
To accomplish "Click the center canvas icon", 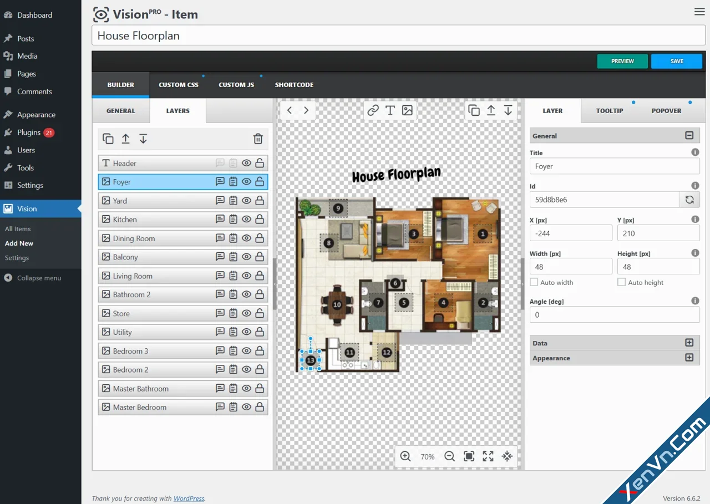I will coord(507,456).
